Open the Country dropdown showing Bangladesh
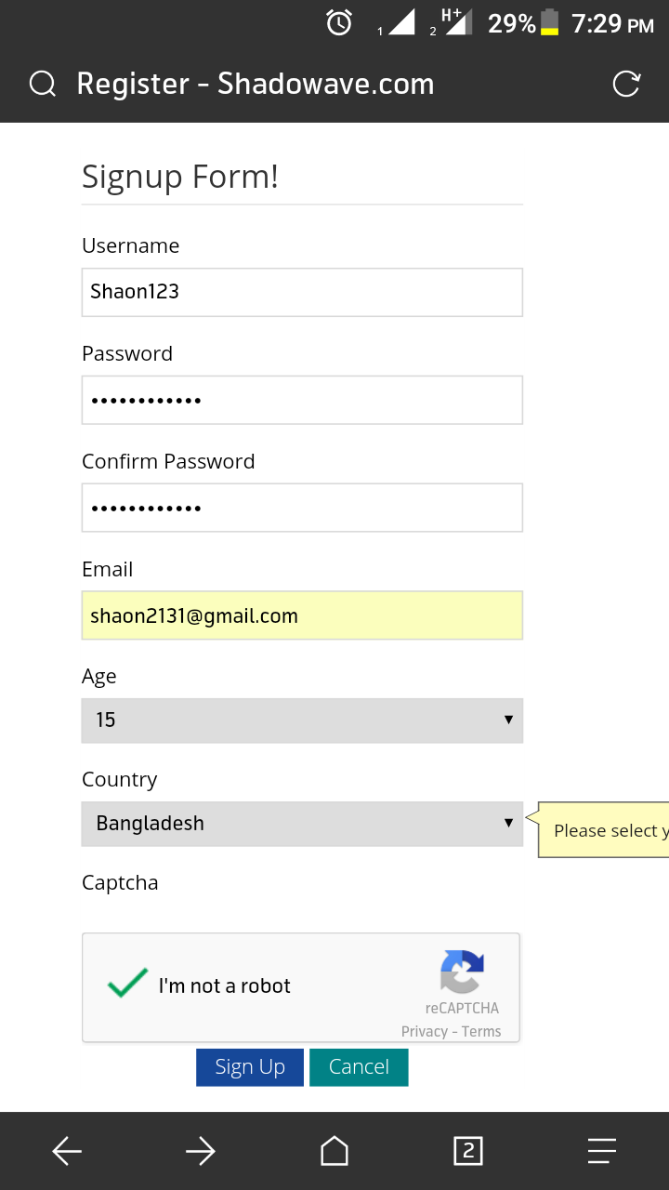This screenshot has width=669, height=1190. 302,824
